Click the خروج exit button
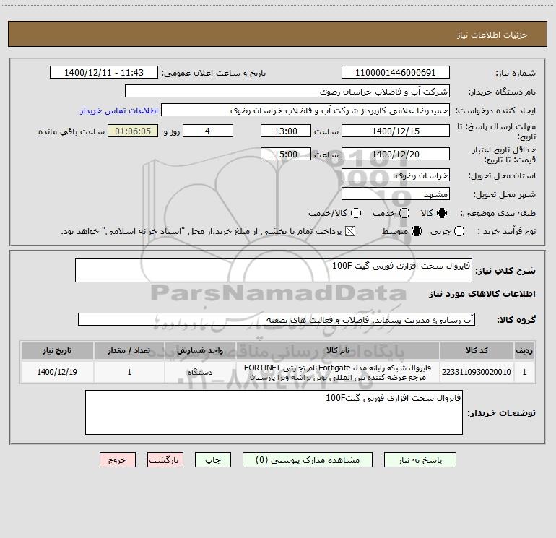This screenshot has width=556, height=538. pyautogui.click(x=118, y=459)
